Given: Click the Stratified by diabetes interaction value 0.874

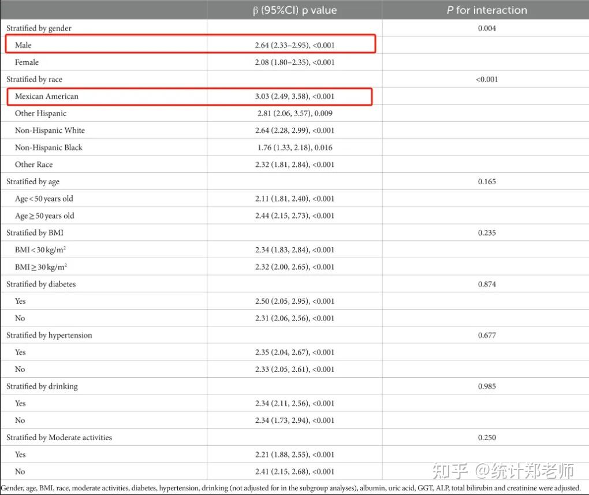Looking at the screenshot, I should click(487, 284).
